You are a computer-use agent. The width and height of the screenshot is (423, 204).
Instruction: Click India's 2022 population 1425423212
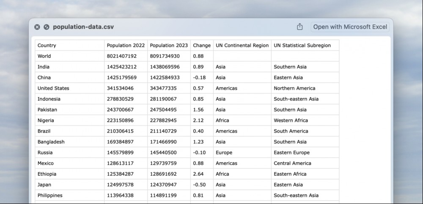coord(122,67)
